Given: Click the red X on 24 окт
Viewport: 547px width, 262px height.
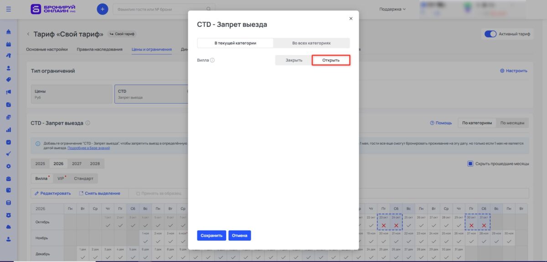Looking at the screenshot, I should pos(396,225).
